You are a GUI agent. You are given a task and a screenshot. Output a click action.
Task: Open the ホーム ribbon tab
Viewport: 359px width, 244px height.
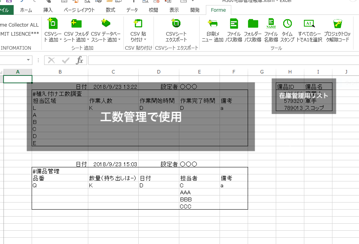[x=26, y=10]
